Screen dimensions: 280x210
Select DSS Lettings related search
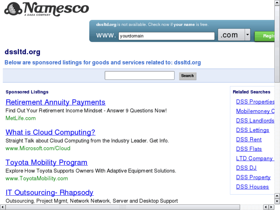point(253,130)
